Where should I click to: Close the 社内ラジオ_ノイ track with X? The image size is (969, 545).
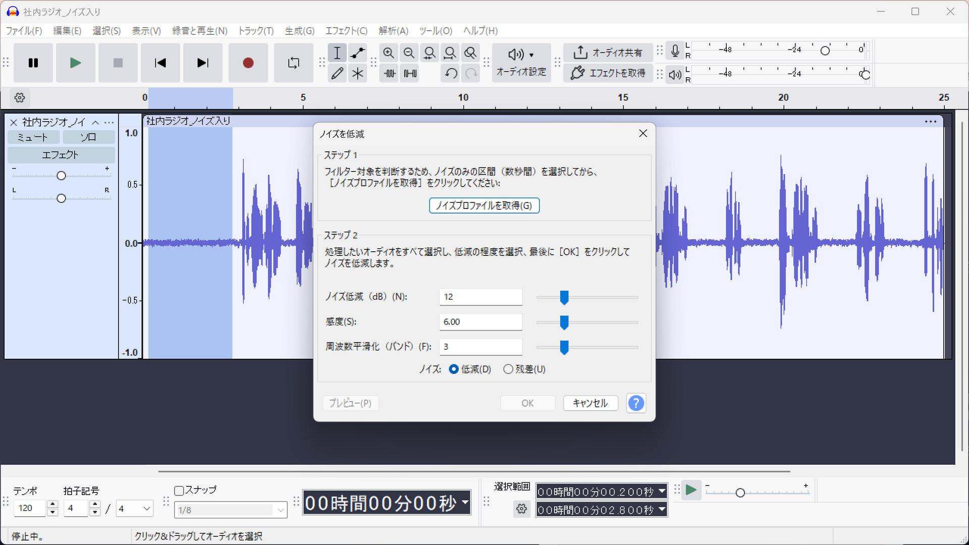14,122
